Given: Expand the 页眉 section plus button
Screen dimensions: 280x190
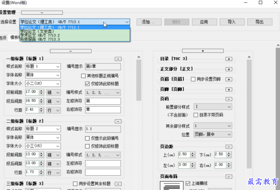Looking at the screenshot, I should pyautogui.click(x=229, y=79).
